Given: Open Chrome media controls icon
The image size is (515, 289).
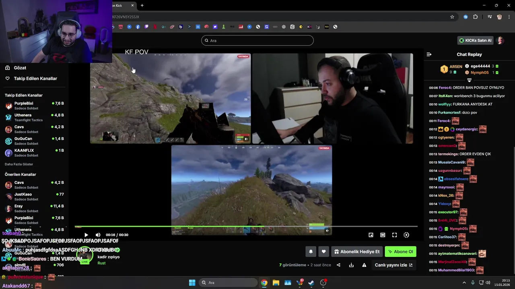Looking at the screenshot, I should click(x=490, y=17).
